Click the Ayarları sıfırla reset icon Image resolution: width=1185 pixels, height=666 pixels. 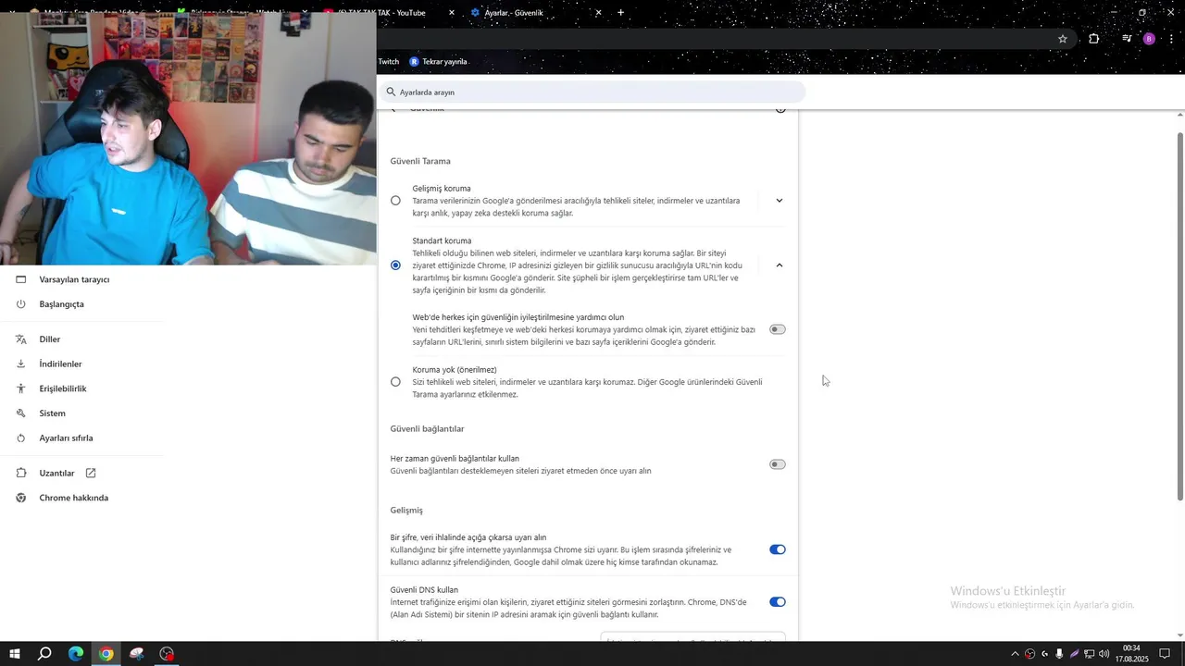pos(20,438)
